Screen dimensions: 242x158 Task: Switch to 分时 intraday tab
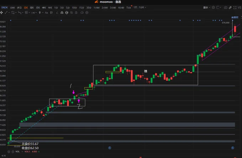click(12, 8)
